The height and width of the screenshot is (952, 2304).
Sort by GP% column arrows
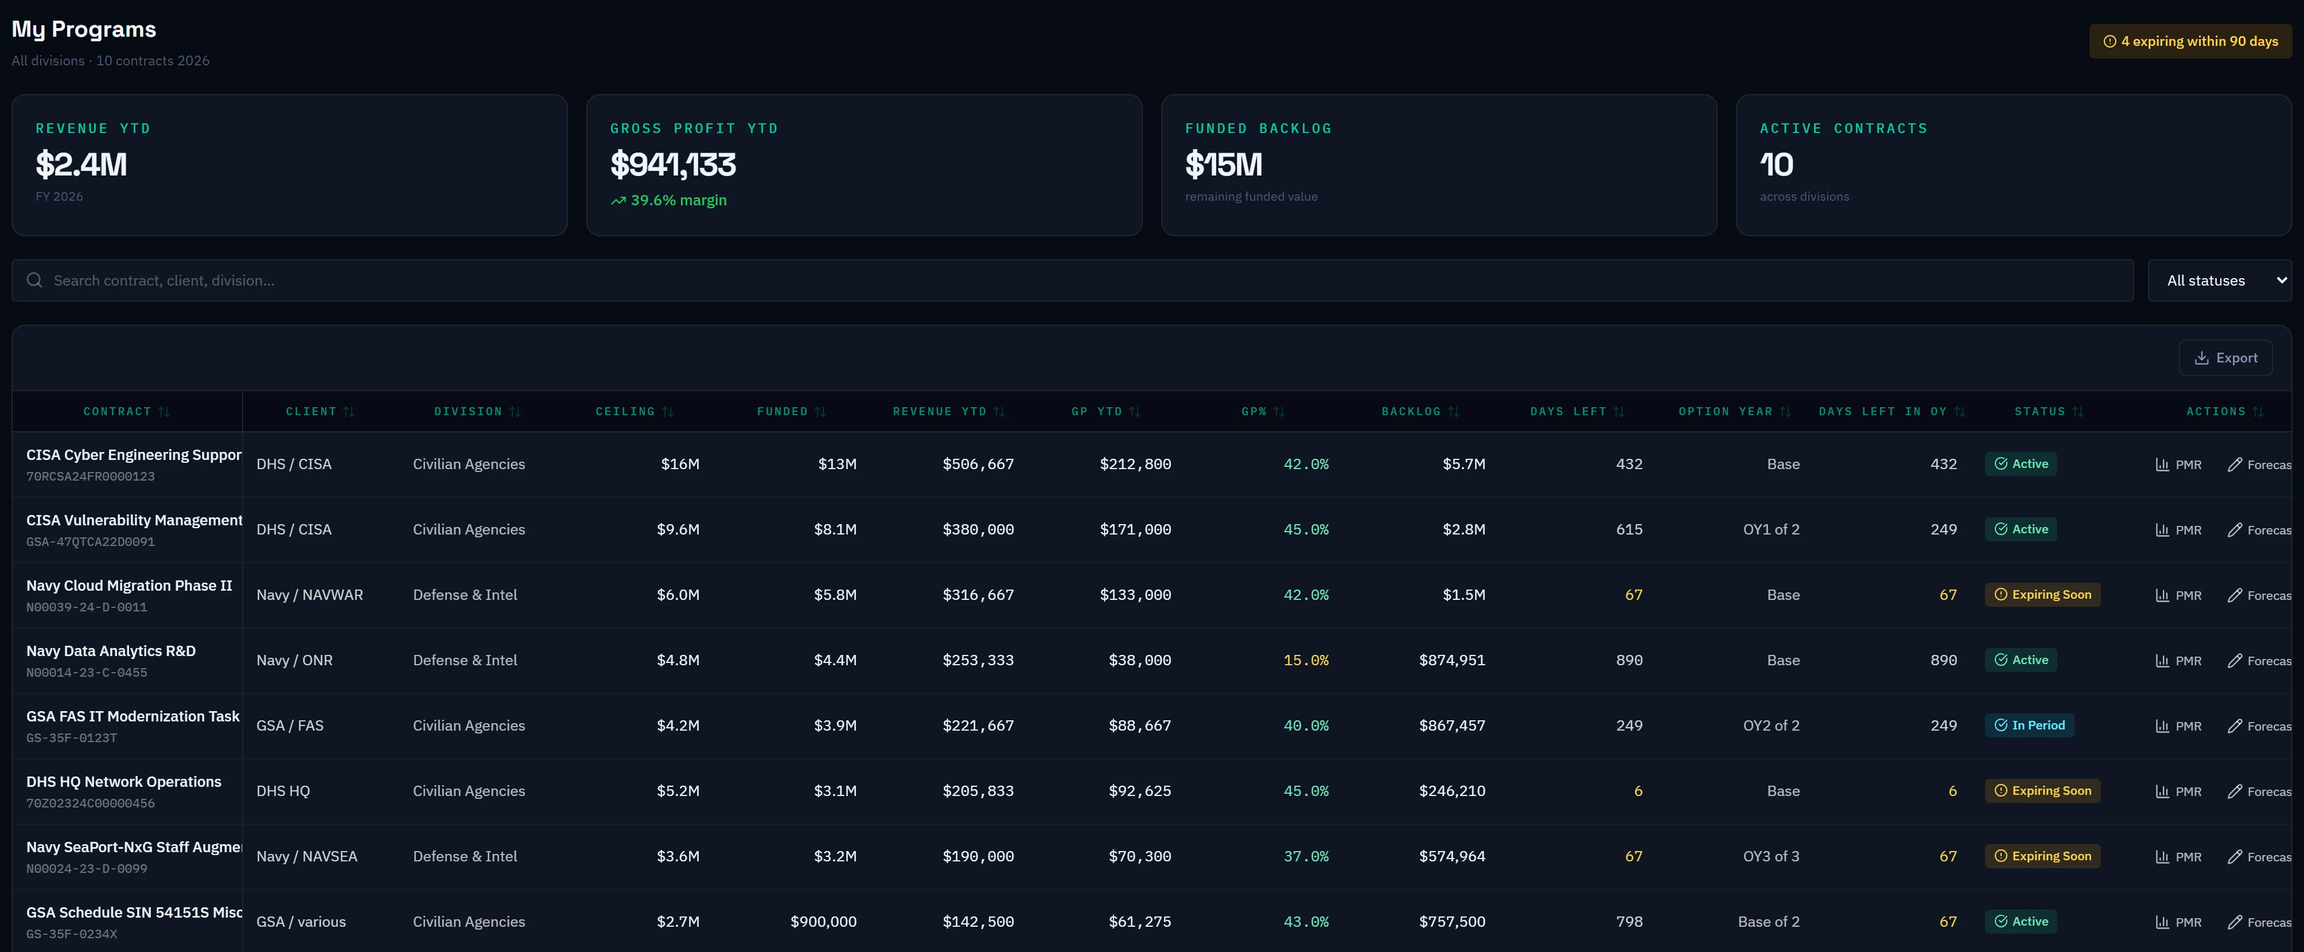1279,411
